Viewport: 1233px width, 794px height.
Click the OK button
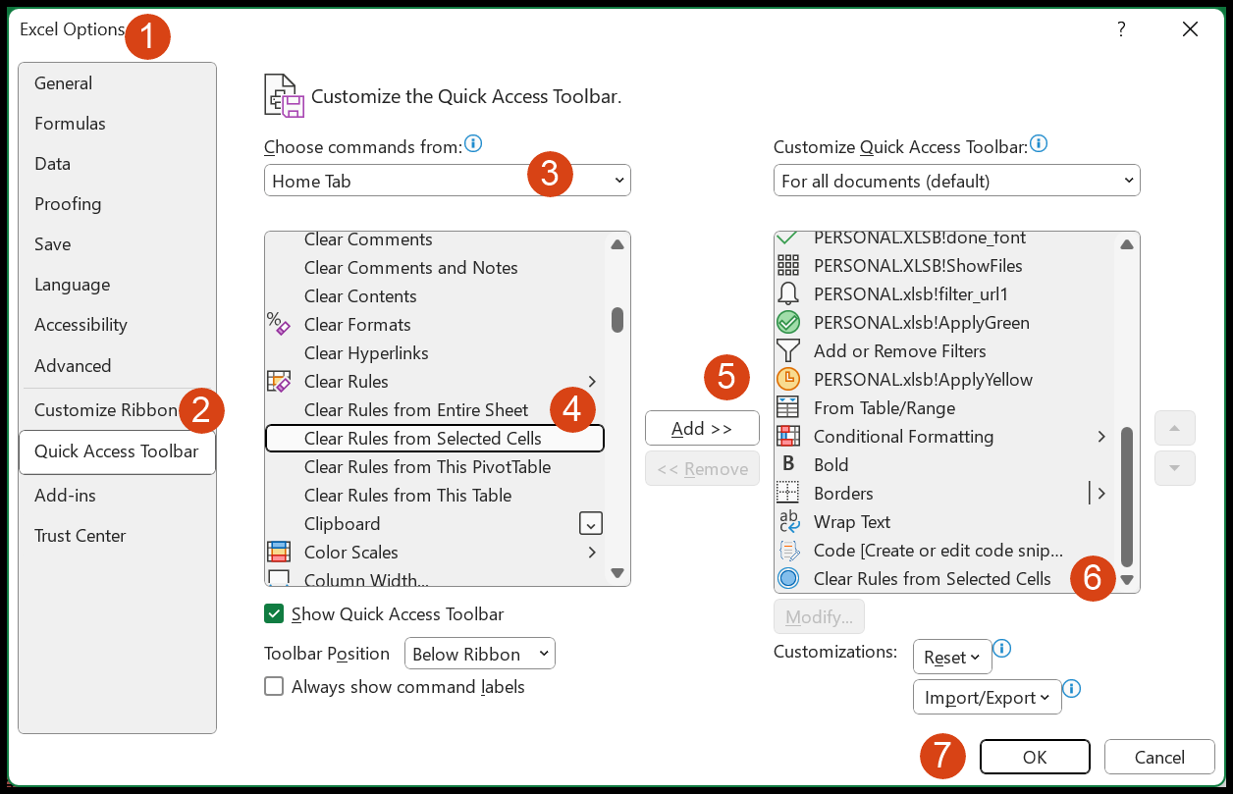point(1035,757)
